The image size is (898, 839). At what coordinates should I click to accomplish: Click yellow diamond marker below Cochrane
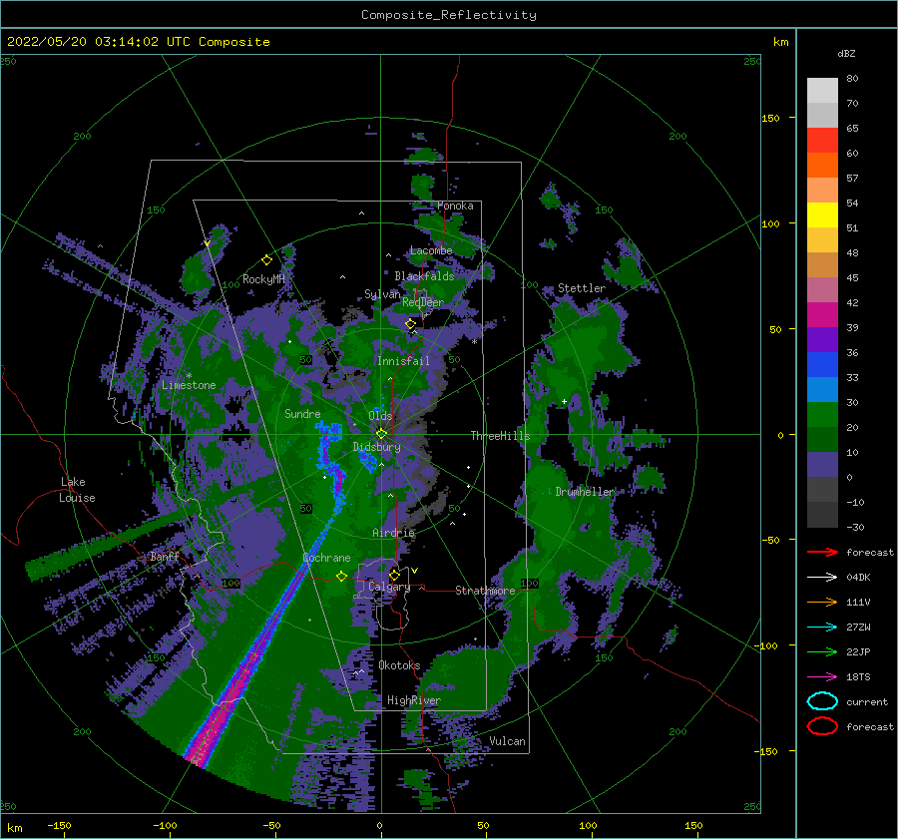(341, 577)
